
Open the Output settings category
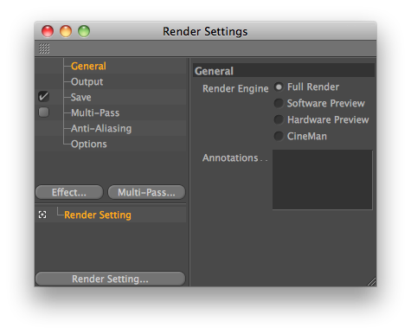tap(87, 81)
